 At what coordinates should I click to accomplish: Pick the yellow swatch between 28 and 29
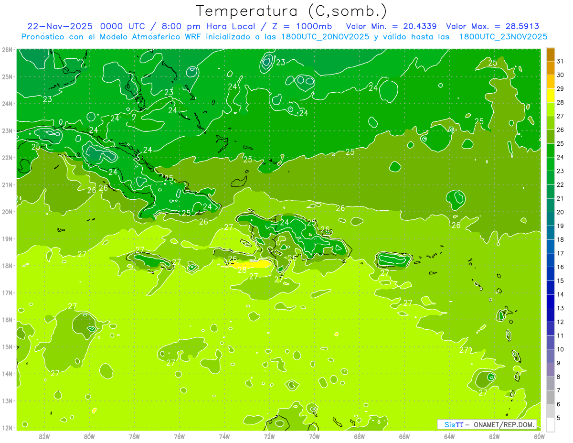tap(551, 96)
